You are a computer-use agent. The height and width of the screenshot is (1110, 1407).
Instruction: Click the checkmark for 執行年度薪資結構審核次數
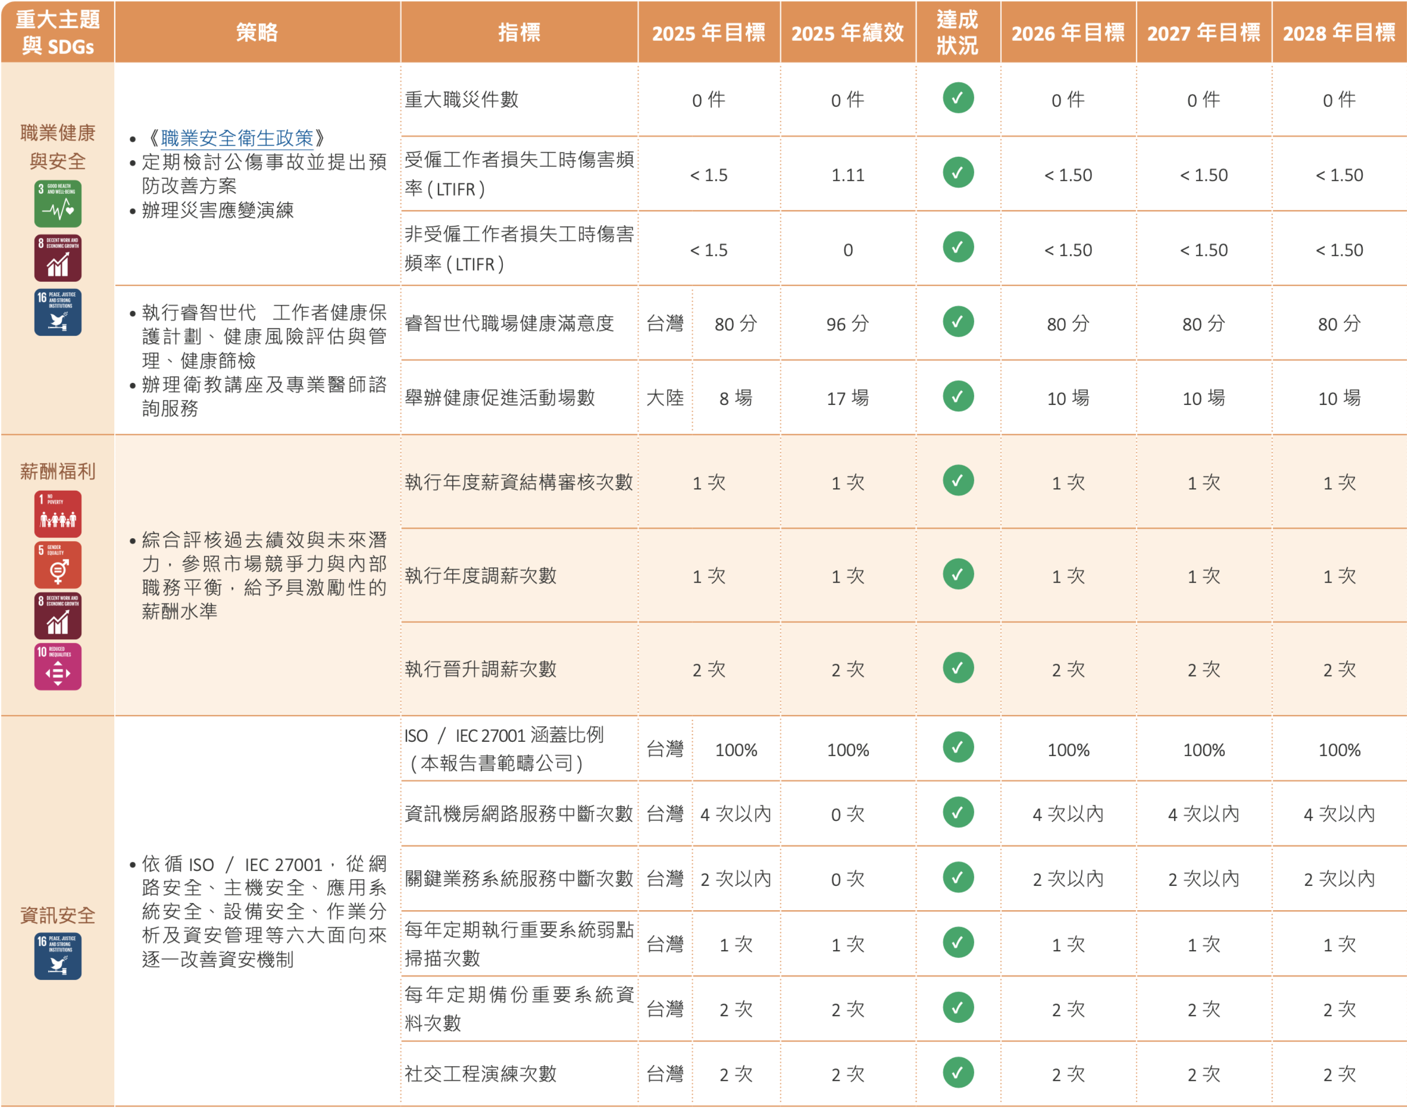[x=958, y=481]
